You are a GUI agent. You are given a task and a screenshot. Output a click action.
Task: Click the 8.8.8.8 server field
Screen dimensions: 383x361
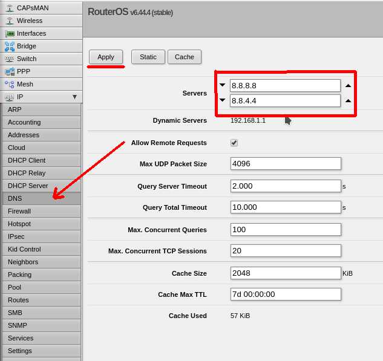[285, 86]
